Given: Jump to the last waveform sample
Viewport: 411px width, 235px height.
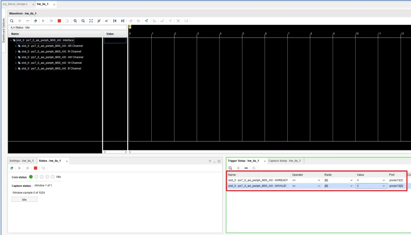Looking at the screenshot, I should tap(123, 21).
